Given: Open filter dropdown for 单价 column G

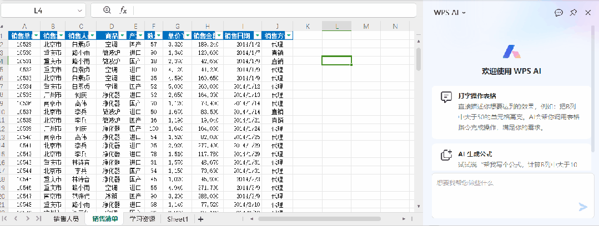Looking at the screenshot, I should [x=188, y=35].
